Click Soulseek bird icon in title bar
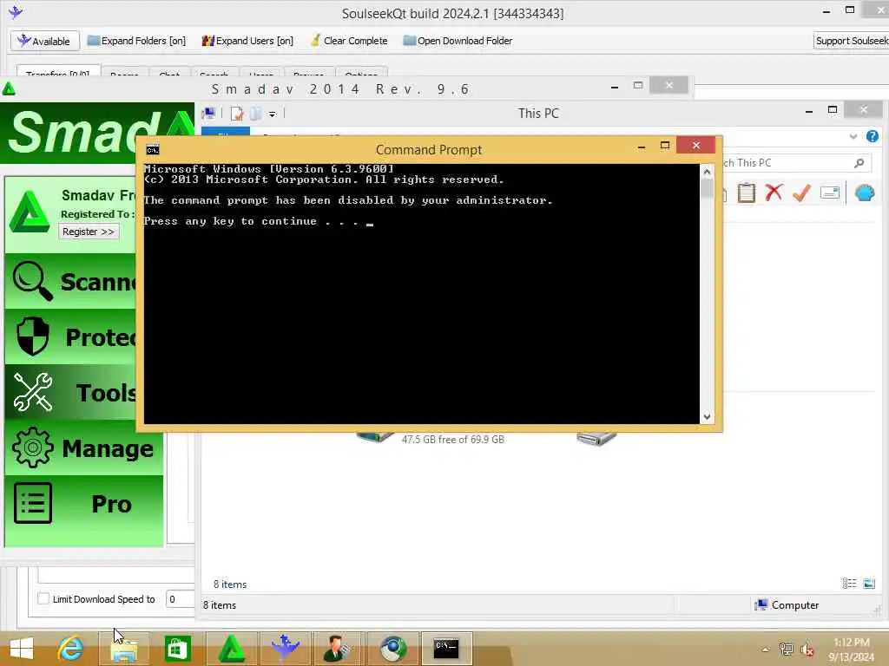The image size is (889, 666). [x=16, y=12]
